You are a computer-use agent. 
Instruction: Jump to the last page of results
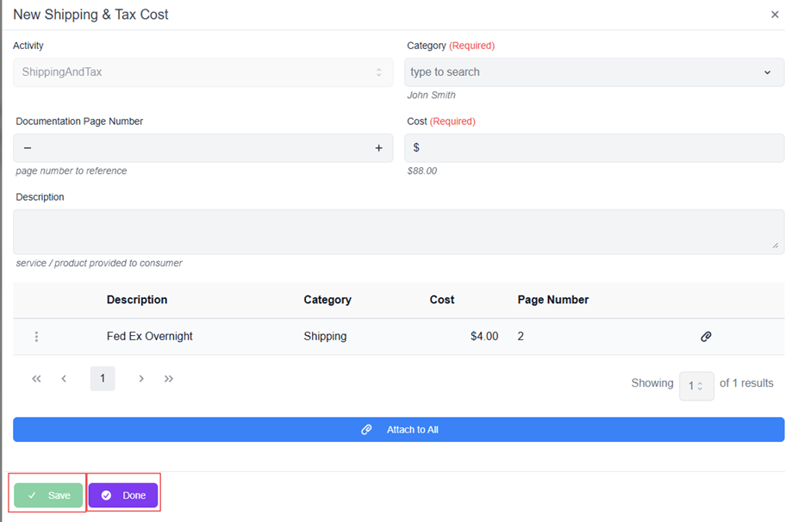[x=169, y=379]
